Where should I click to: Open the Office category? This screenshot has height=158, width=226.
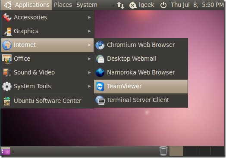tap(47, 59)
